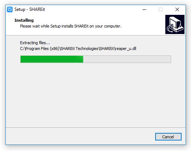
Task: Cancel the SHAREit installation
Action: (168, 137)
